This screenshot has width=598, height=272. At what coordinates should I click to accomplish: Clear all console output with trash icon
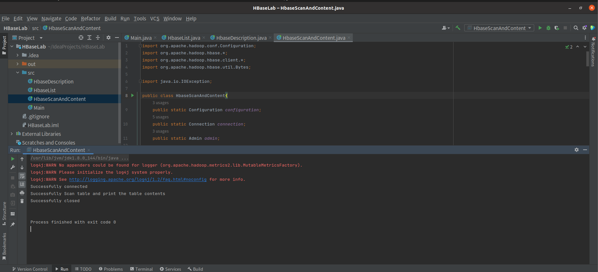pyautogui.click(x=22, y=201)
